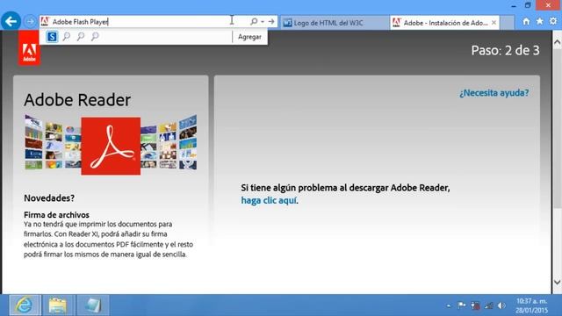This screenshot has height=316, width=562.
Task: Click the Agregar button in the search dropdown
Action: [249, 37]
